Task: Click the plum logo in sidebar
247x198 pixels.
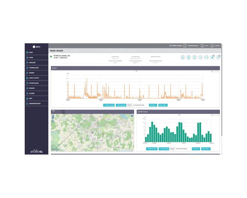Action: pyautogui.click(x=36, y=47)
